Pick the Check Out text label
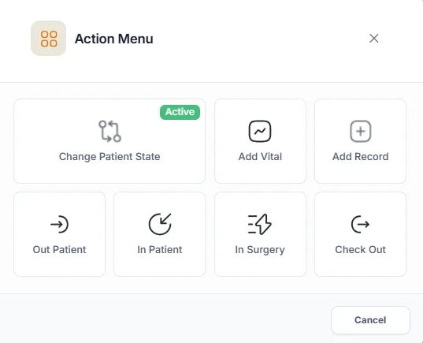This screenshot has height=343, width=423. 361,249
